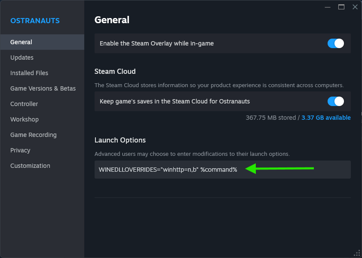This screenshot has width=362, height=258.
Task: Open the Updates settings tab
Action: coord(42,58)
